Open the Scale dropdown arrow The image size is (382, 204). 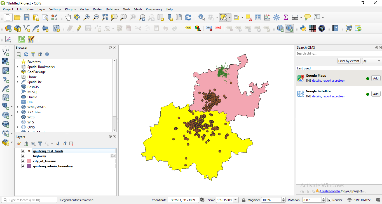click(x=236, y=200)
